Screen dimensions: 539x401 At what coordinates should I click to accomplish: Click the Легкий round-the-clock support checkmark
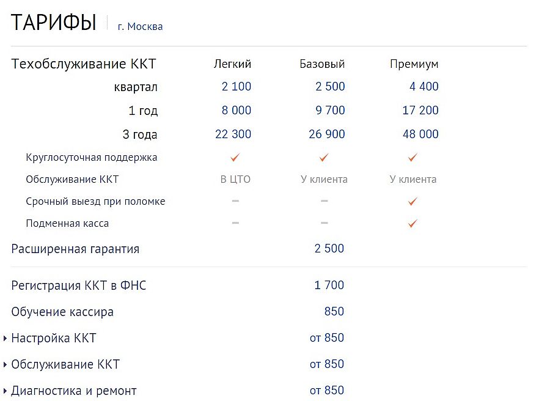click(x=235, y=158)
